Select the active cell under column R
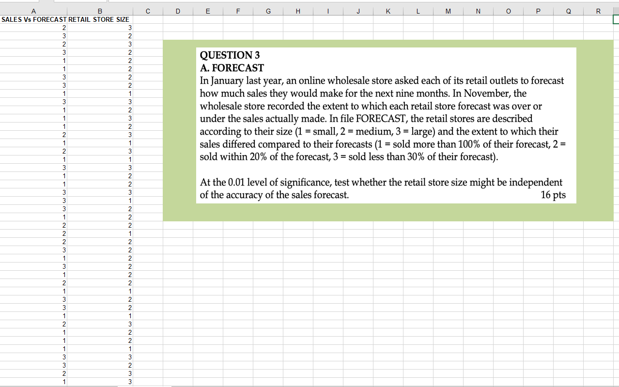This screenshot has width=619, height=387. [x=616, y=19]
